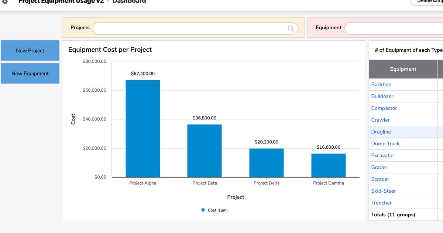Screen dimensions: 443x233
Task: Click the Project Gamma bar
Action: click(x=329, y=165)
